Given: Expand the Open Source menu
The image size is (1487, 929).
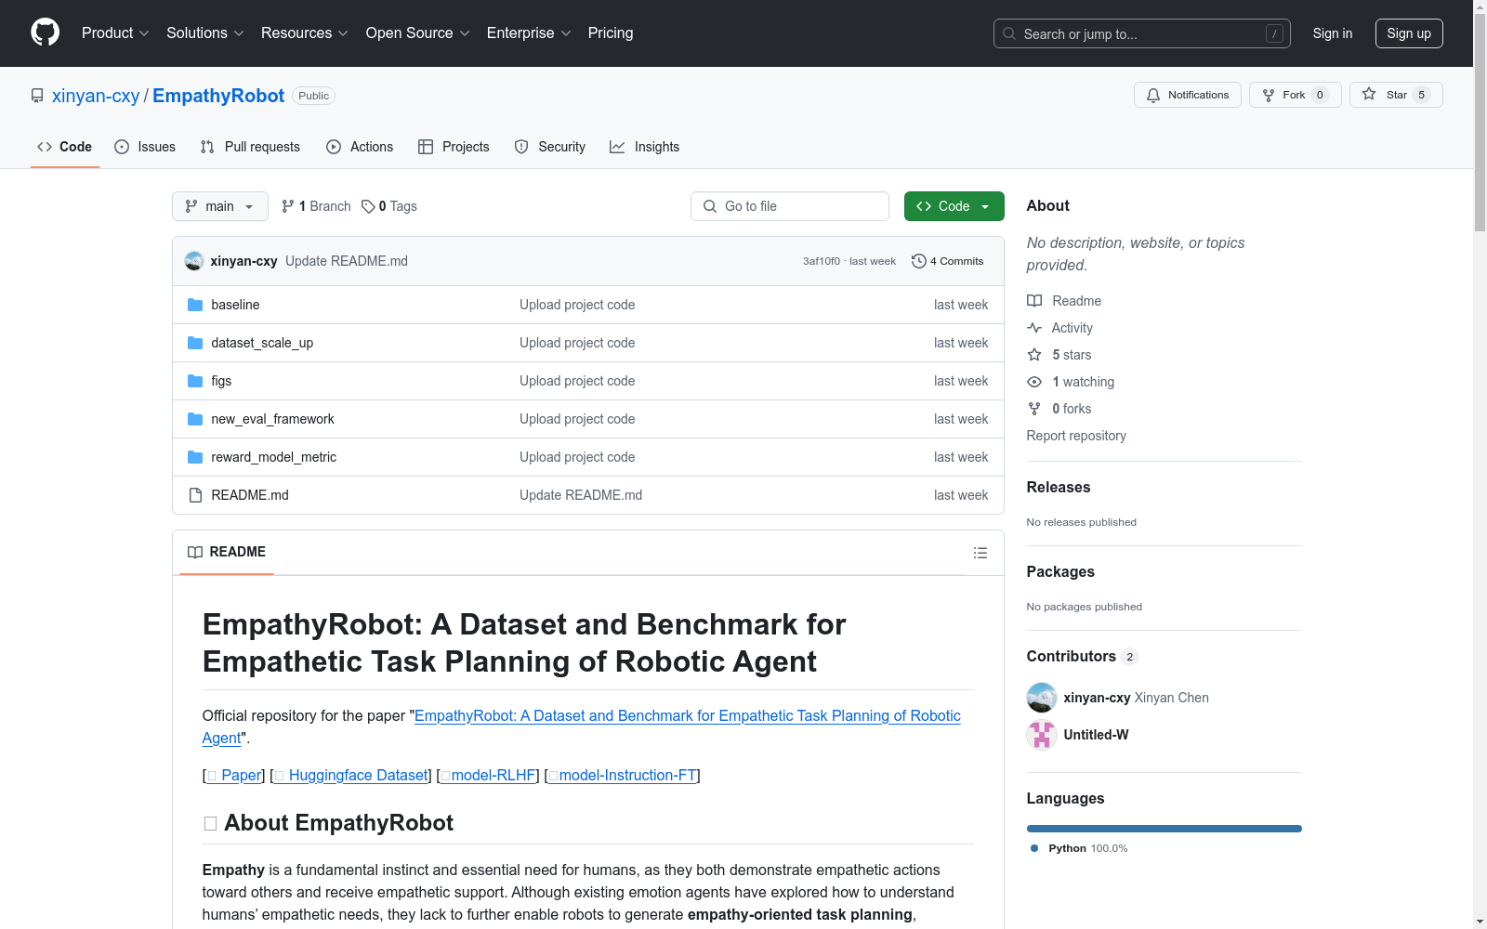Looking at the screenshot, I should pos(418,33).
